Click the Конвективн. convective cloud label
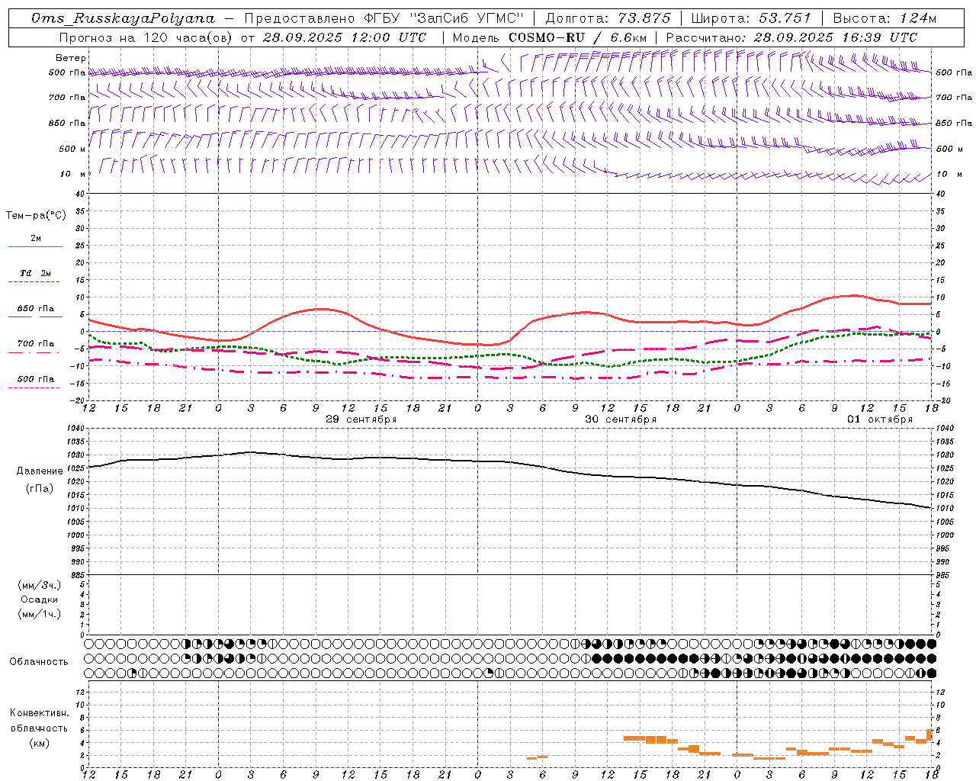 40,713
